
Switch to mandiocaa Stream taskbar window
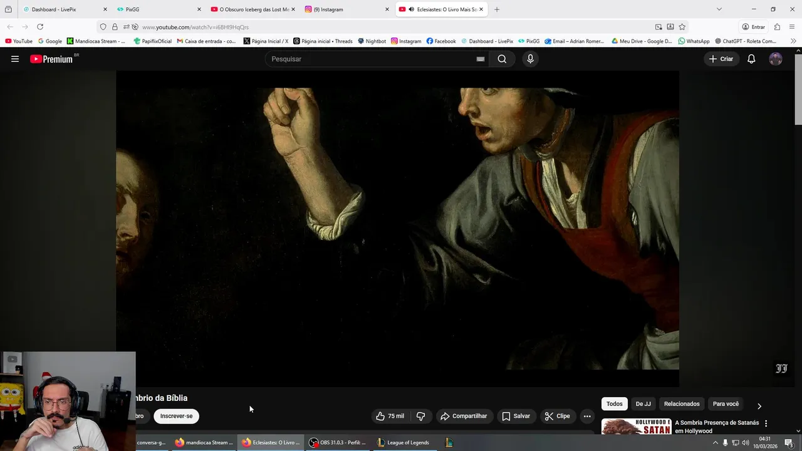[204, 442]
